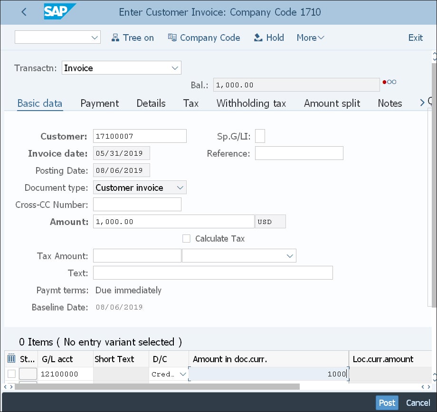Click the table settings column icon
This screenshot has height=412, width=437.
(x=11, y=359)
